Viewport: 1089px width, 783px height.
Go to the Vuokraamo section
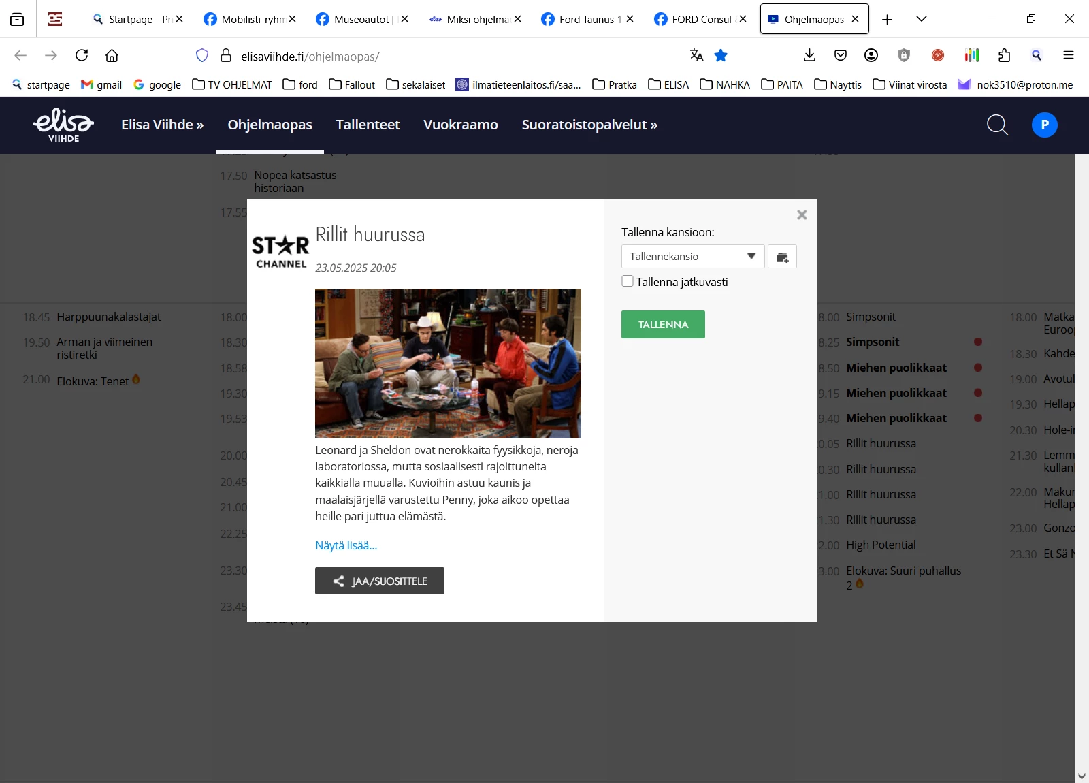461,125
